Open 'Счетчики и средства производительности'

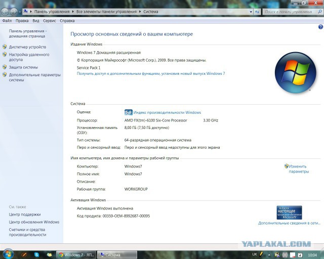pyautogui.click(x=27, y=232)
